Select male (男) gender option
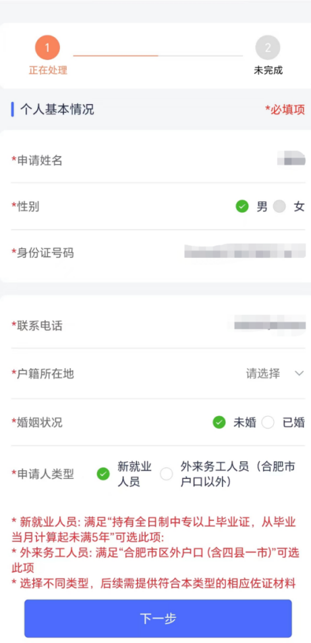The width and height of the screenshot is (311, 643). click(x=242, y=207)
